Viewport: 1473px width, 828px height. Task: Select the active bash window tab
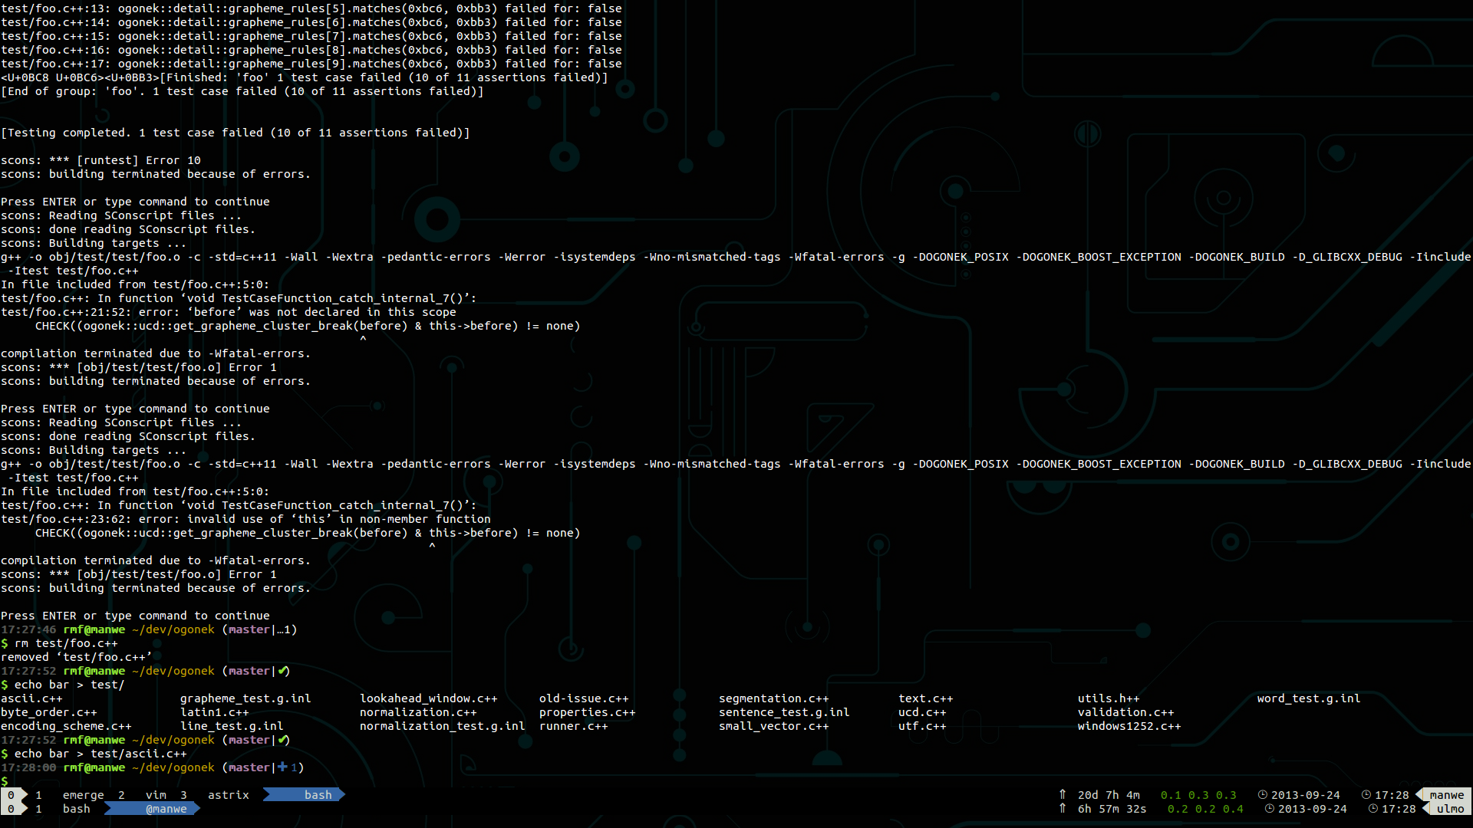[x=305, y=795]
